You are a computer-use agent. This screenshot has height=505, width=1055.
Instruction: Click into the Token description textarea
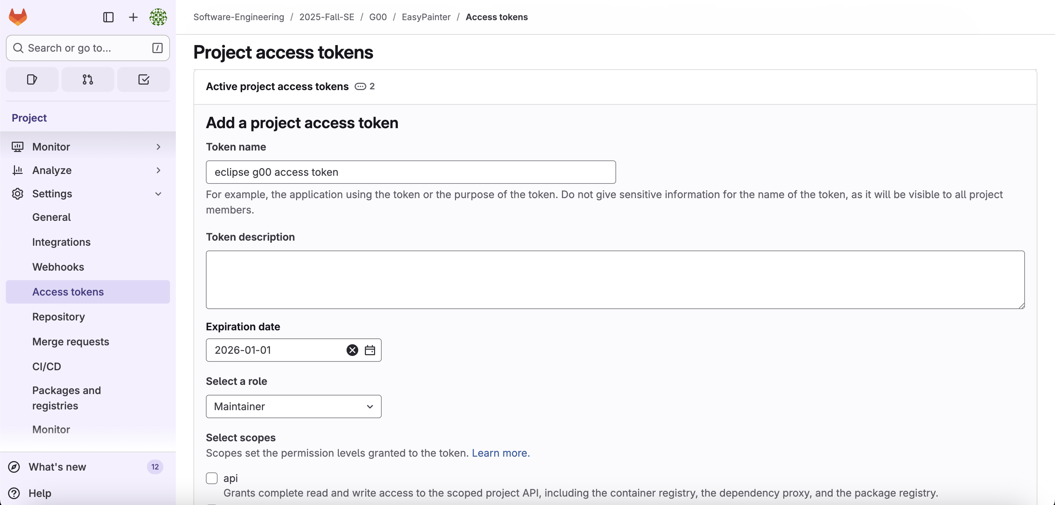click(x=615, y=280)
